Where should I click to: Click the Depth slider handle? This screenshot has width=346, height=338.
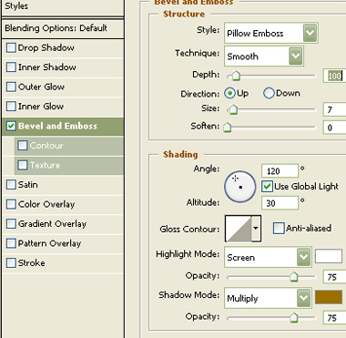pyautogui.click(x=236, y=76)
